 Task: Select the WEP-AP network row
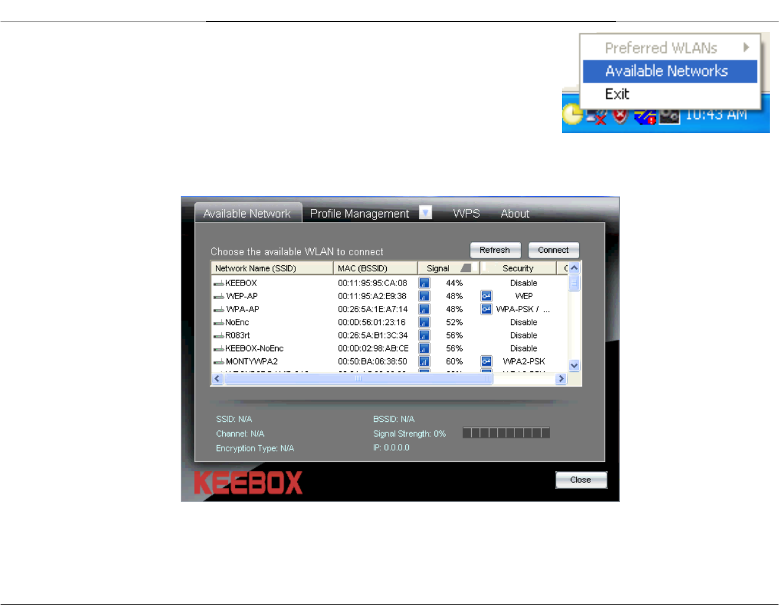pos(389,296)
